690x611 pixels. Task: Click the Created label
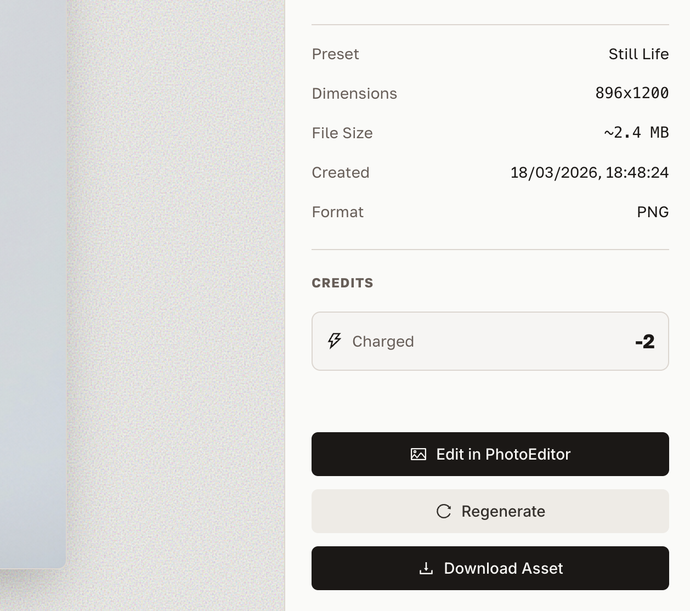[340, 172]
